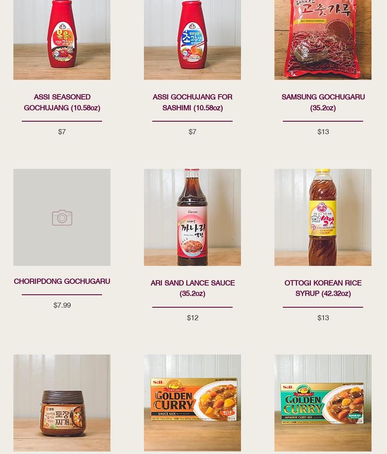
Task: Click the ASSI SEASONED GOCHUJANG (10.58oz) title
Action: [x=62, y=102]
